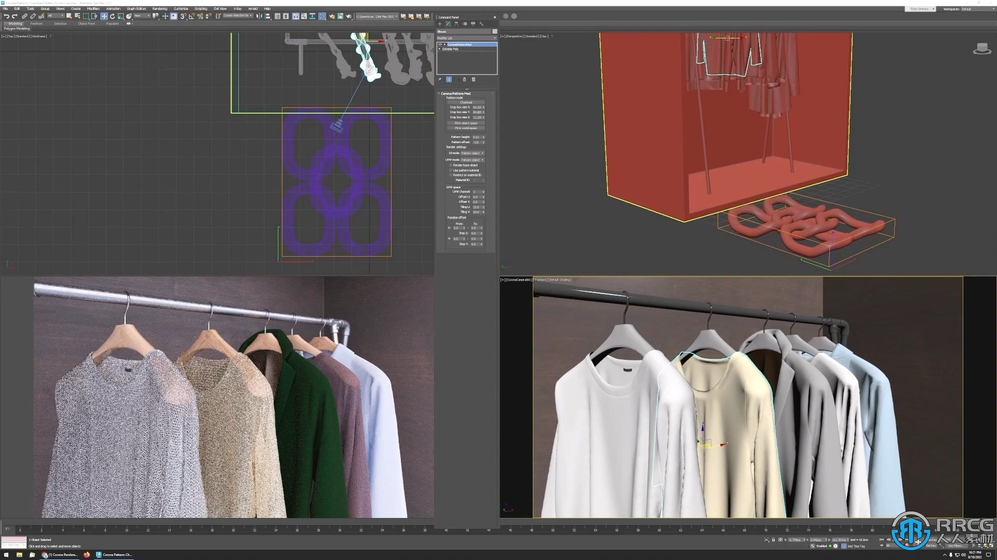This screenshot has width=997, height=560.
Task: Switch to Corona Pattern taskbar window
Action: click(x=114, y=555)
